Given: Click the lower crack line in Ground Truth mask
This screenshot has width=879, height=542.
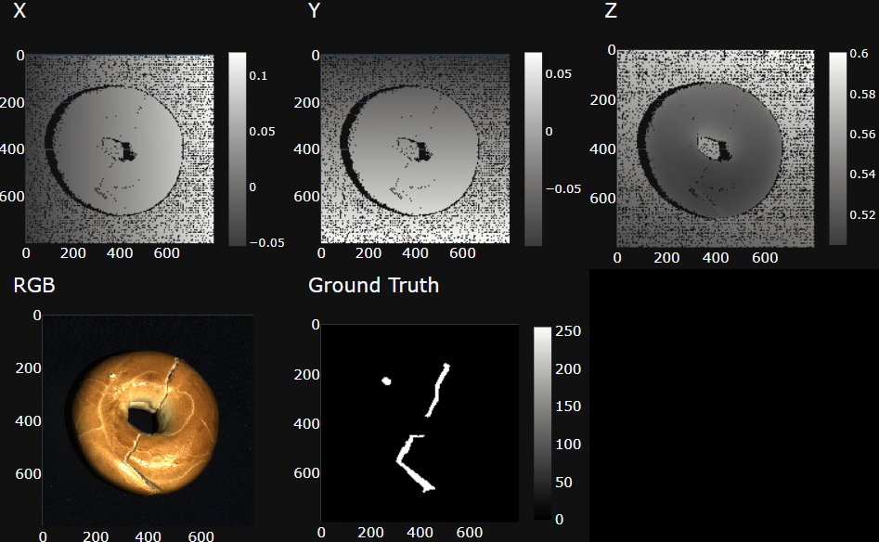Looking at the screenshot, I should click(414, 465).
